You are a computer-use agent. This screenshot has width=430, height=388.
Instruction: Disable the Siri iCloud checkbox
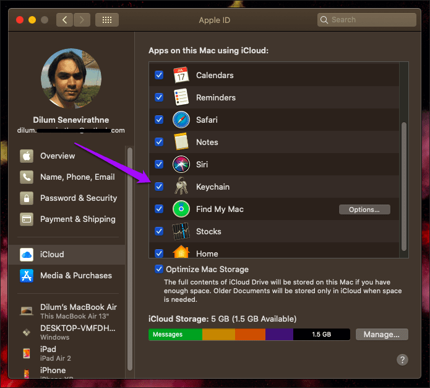point(159,164)
